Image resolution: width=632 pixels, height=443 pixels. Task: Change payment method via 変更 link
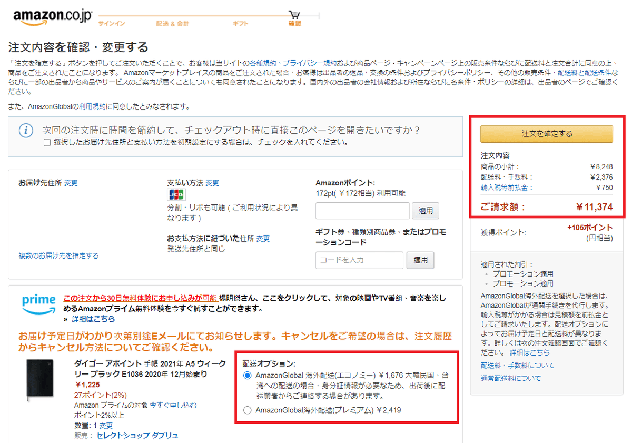pyautogui.click(x=212, y=183)
